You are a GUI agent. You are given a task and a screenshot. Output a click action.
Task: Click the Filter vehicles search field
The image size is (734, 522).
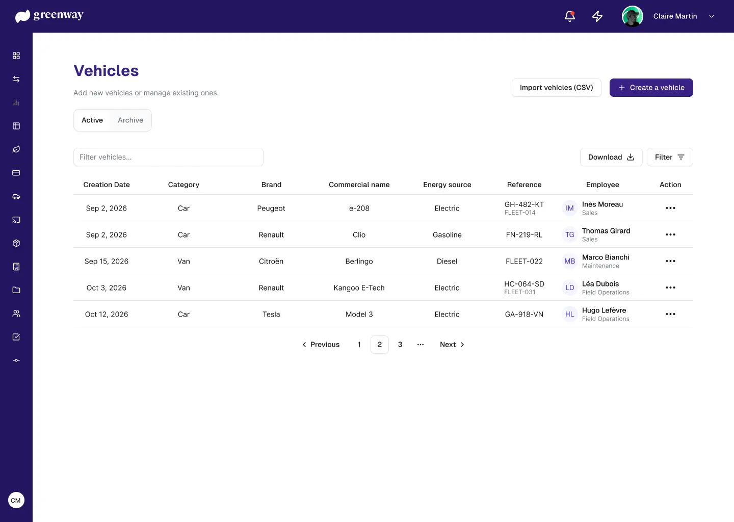[x=168, y=157]
